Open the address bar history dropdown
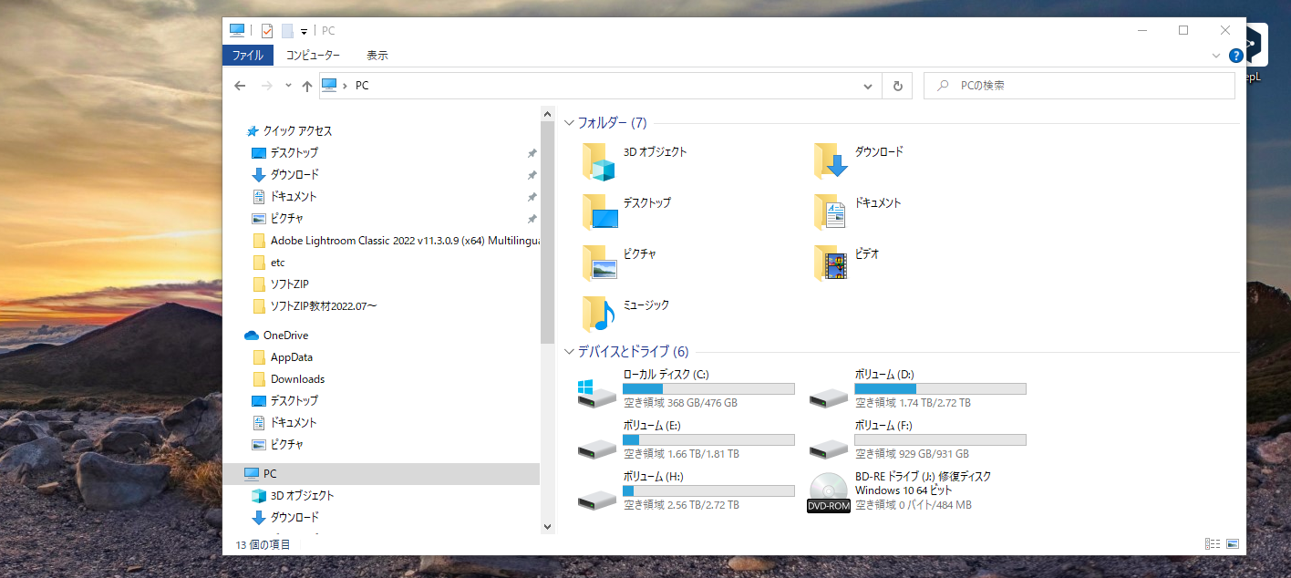 [868, 86]
